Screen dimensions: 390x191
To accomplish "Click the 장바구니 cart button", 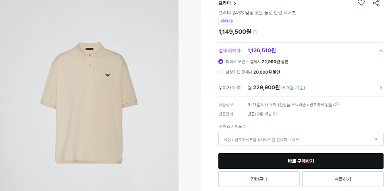I will (x=259, y=179).
